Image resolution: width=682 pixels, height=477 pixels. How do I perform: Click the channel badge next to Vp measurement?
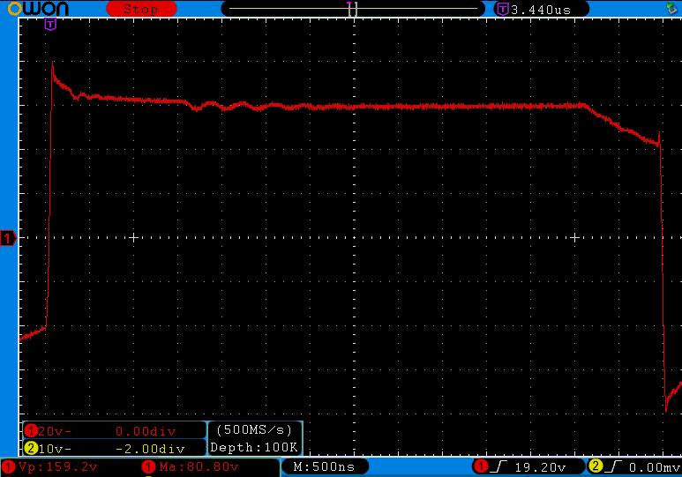click(x=8, y=467)
